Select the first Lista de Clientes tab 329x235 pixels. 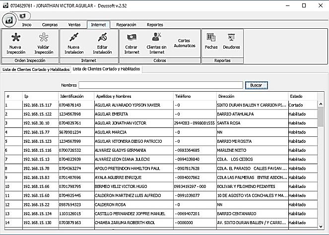(36, 69)
